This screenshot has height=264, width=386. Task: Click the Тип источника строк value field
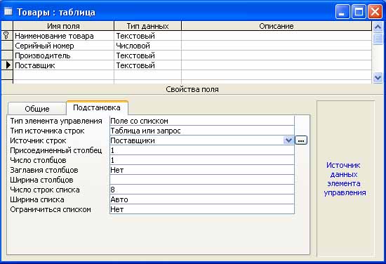point(202,131)
